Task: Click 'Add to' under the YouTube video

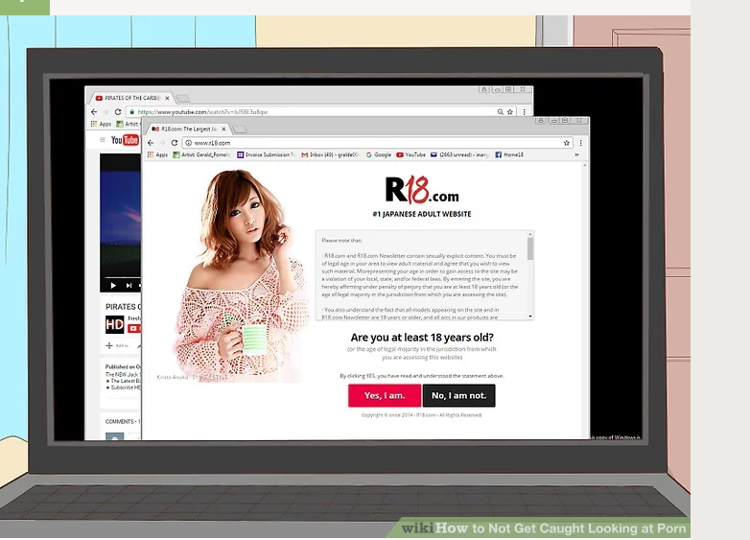Action: [x=117, y=345]
